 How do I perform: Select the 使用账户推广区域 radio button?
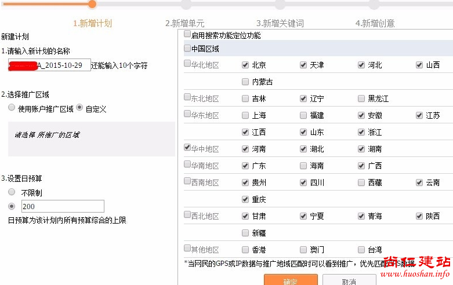point(12,108)
